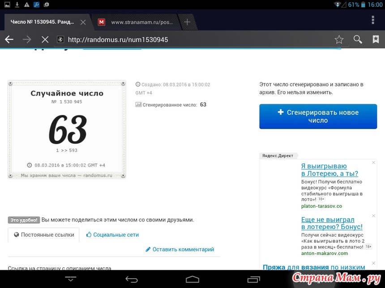385x288 pixels.
Task: Click the chart icon beside 'Сгенерированное число'
Action: click(x=138, y=104)
